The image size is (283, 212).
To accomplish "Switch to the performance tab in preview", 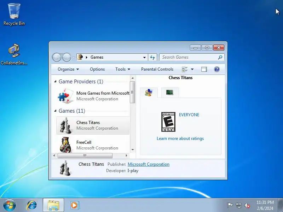I will pyautogui.click(x=170, y=93).
